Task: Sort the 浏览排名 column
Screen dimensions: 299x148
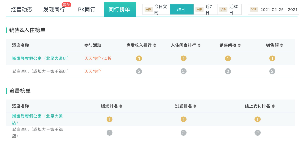Action: click(x=195, y=106)
